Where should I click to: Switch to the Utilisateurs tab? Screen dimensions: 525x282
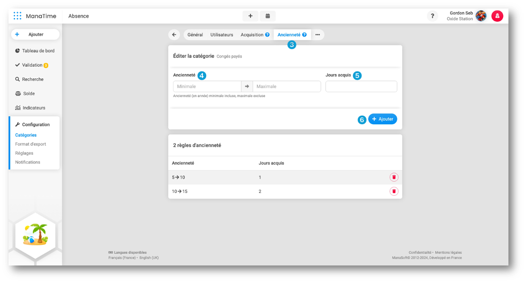221,35
